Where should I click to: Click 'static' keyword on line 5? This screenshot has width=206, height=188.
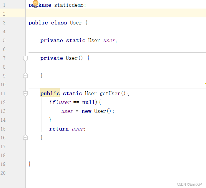click(x=76, y=40)
